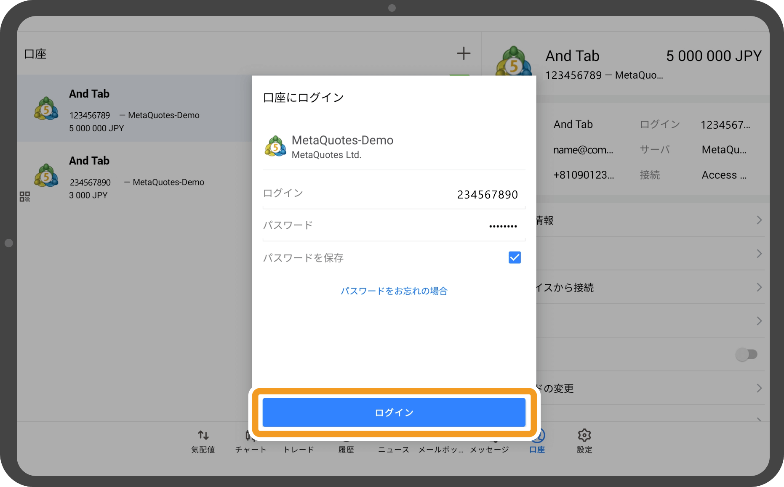Expand the account 情報 details chevron
The width and height of the screenshot is (784, 487).
click(759, 220)
